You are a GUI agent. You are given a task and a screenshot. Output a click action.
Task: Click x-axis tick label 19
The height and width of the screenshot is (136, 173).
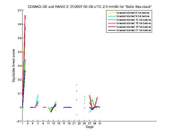(x=69, y=123)
